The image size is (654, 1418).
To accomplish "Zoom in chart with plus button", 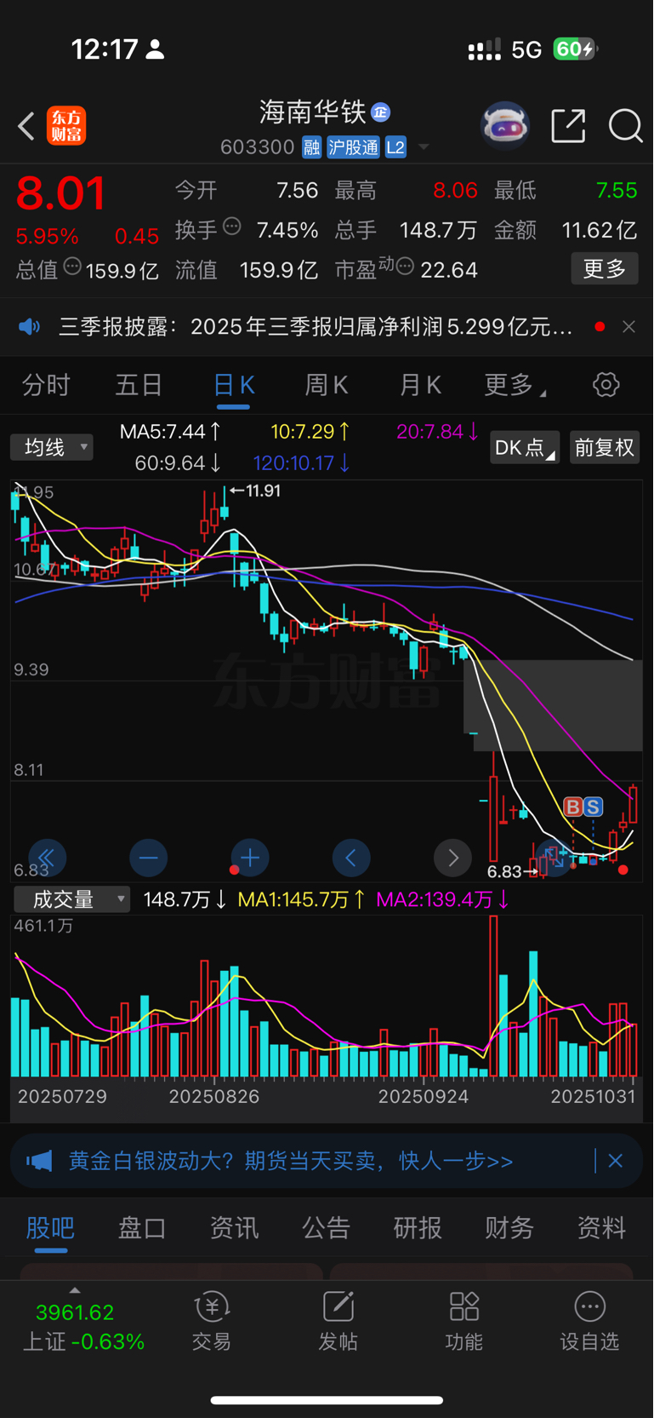I will point(250,858).
